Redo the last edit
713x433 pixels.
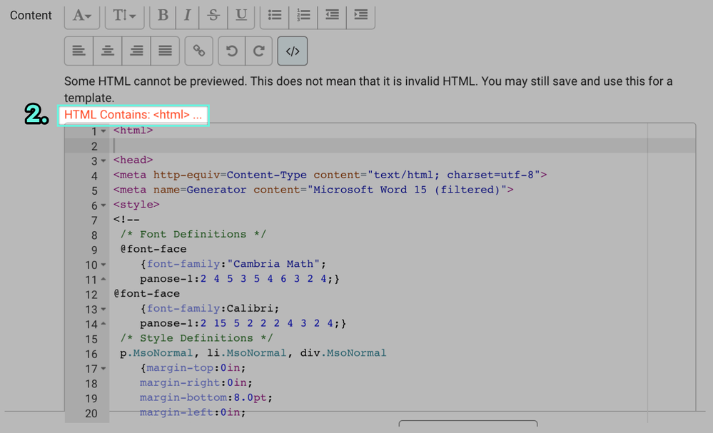258,51
